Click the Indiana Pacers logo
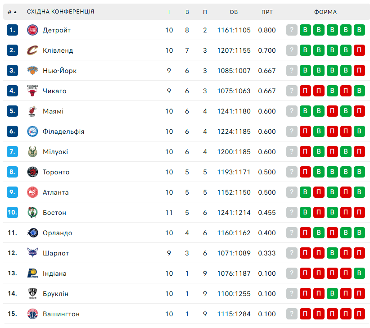The height and width of the screenshot is (328, 370). point(32,273)
